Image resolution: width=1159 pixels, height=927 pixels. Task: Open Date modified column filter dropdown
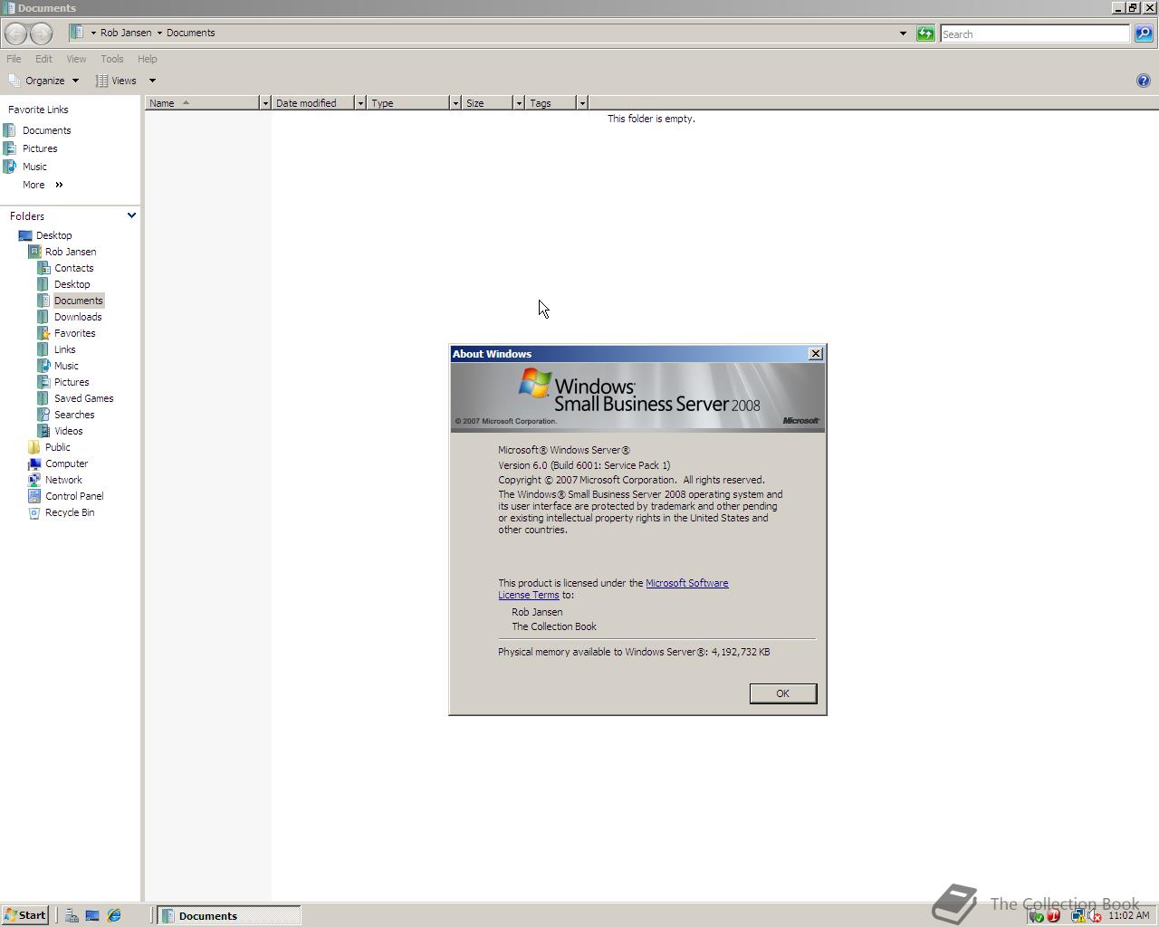[360, 103]
